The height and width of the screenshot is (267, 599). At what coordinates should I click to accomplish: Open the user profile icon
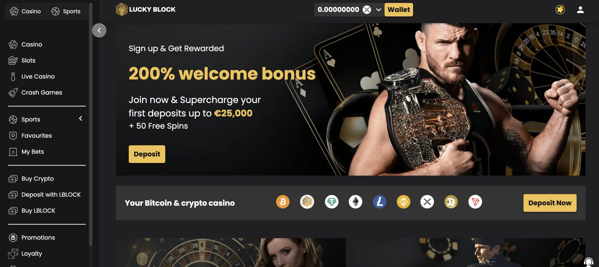coord(580,10)
